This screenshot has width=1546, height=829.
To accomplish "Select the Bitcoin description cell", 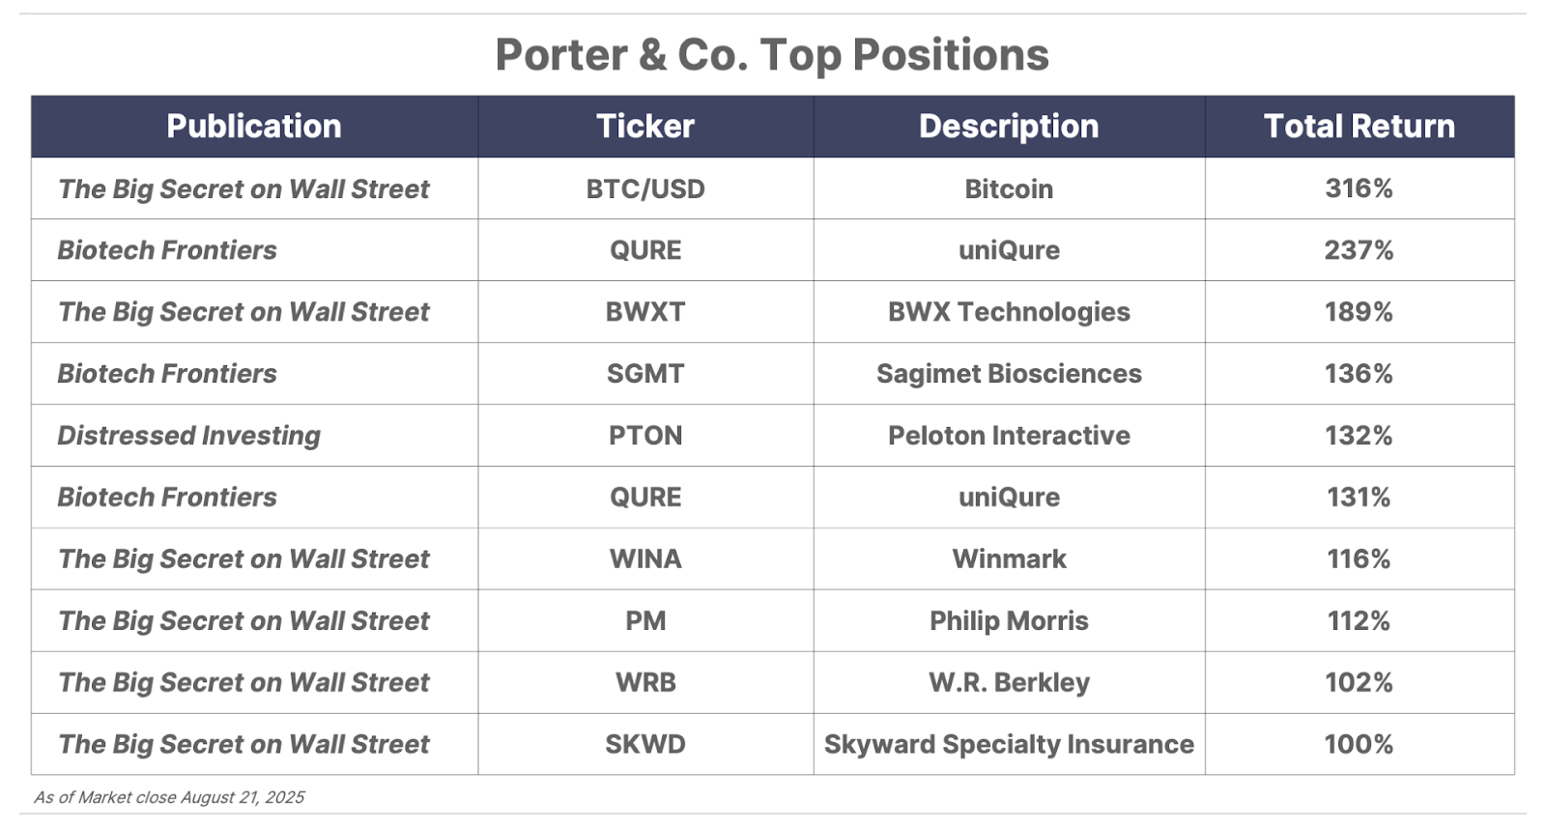I will pos(1009,188).
